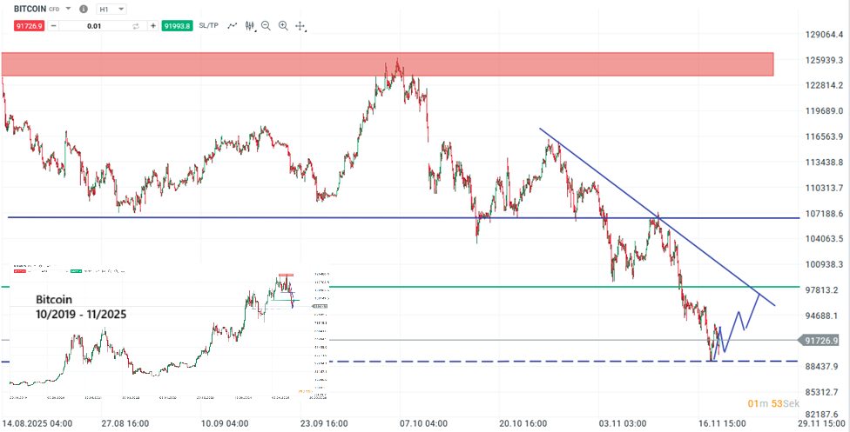The image size is (850, 432).
Task: Click the 27.08 16:00 time axis label
Action: click(126, 422)
